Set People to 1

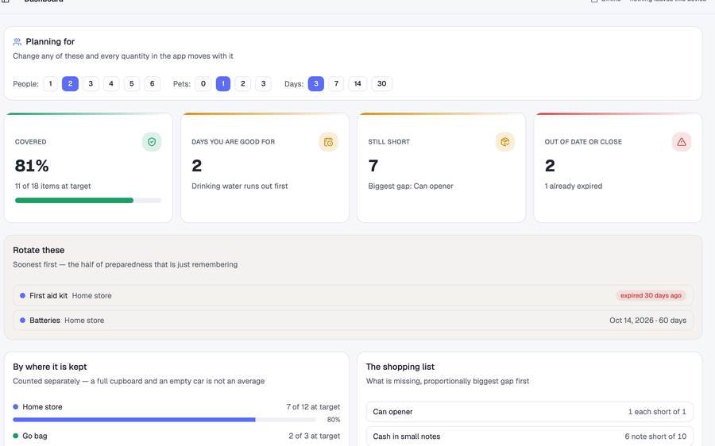pos(50,84)
